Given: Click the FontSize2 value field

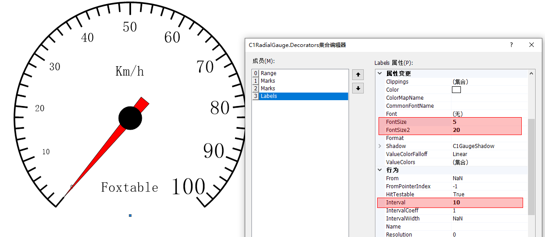Looking at the screenshot, I should pos(485,130).
